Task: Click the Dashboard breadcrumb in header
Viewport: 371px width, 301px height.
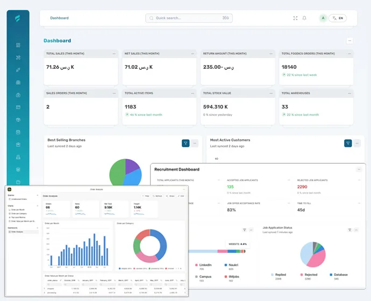Action: pos(59,18)
